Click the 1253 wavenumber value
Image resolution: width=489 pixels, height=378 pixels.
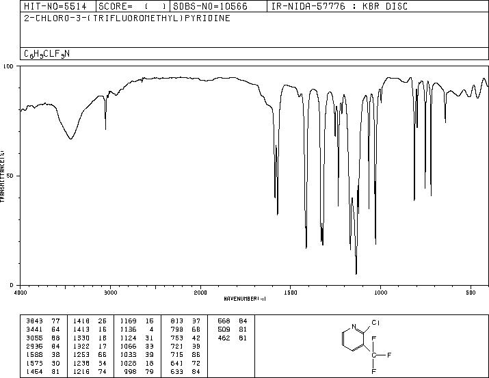click(81, 355)
